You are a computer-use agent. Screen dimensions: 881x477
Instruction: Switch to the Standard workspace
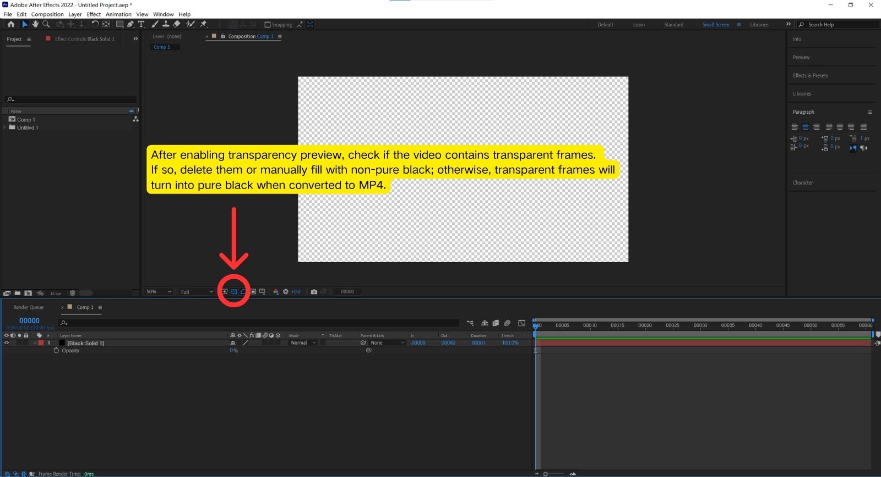(x=673, y=25)
